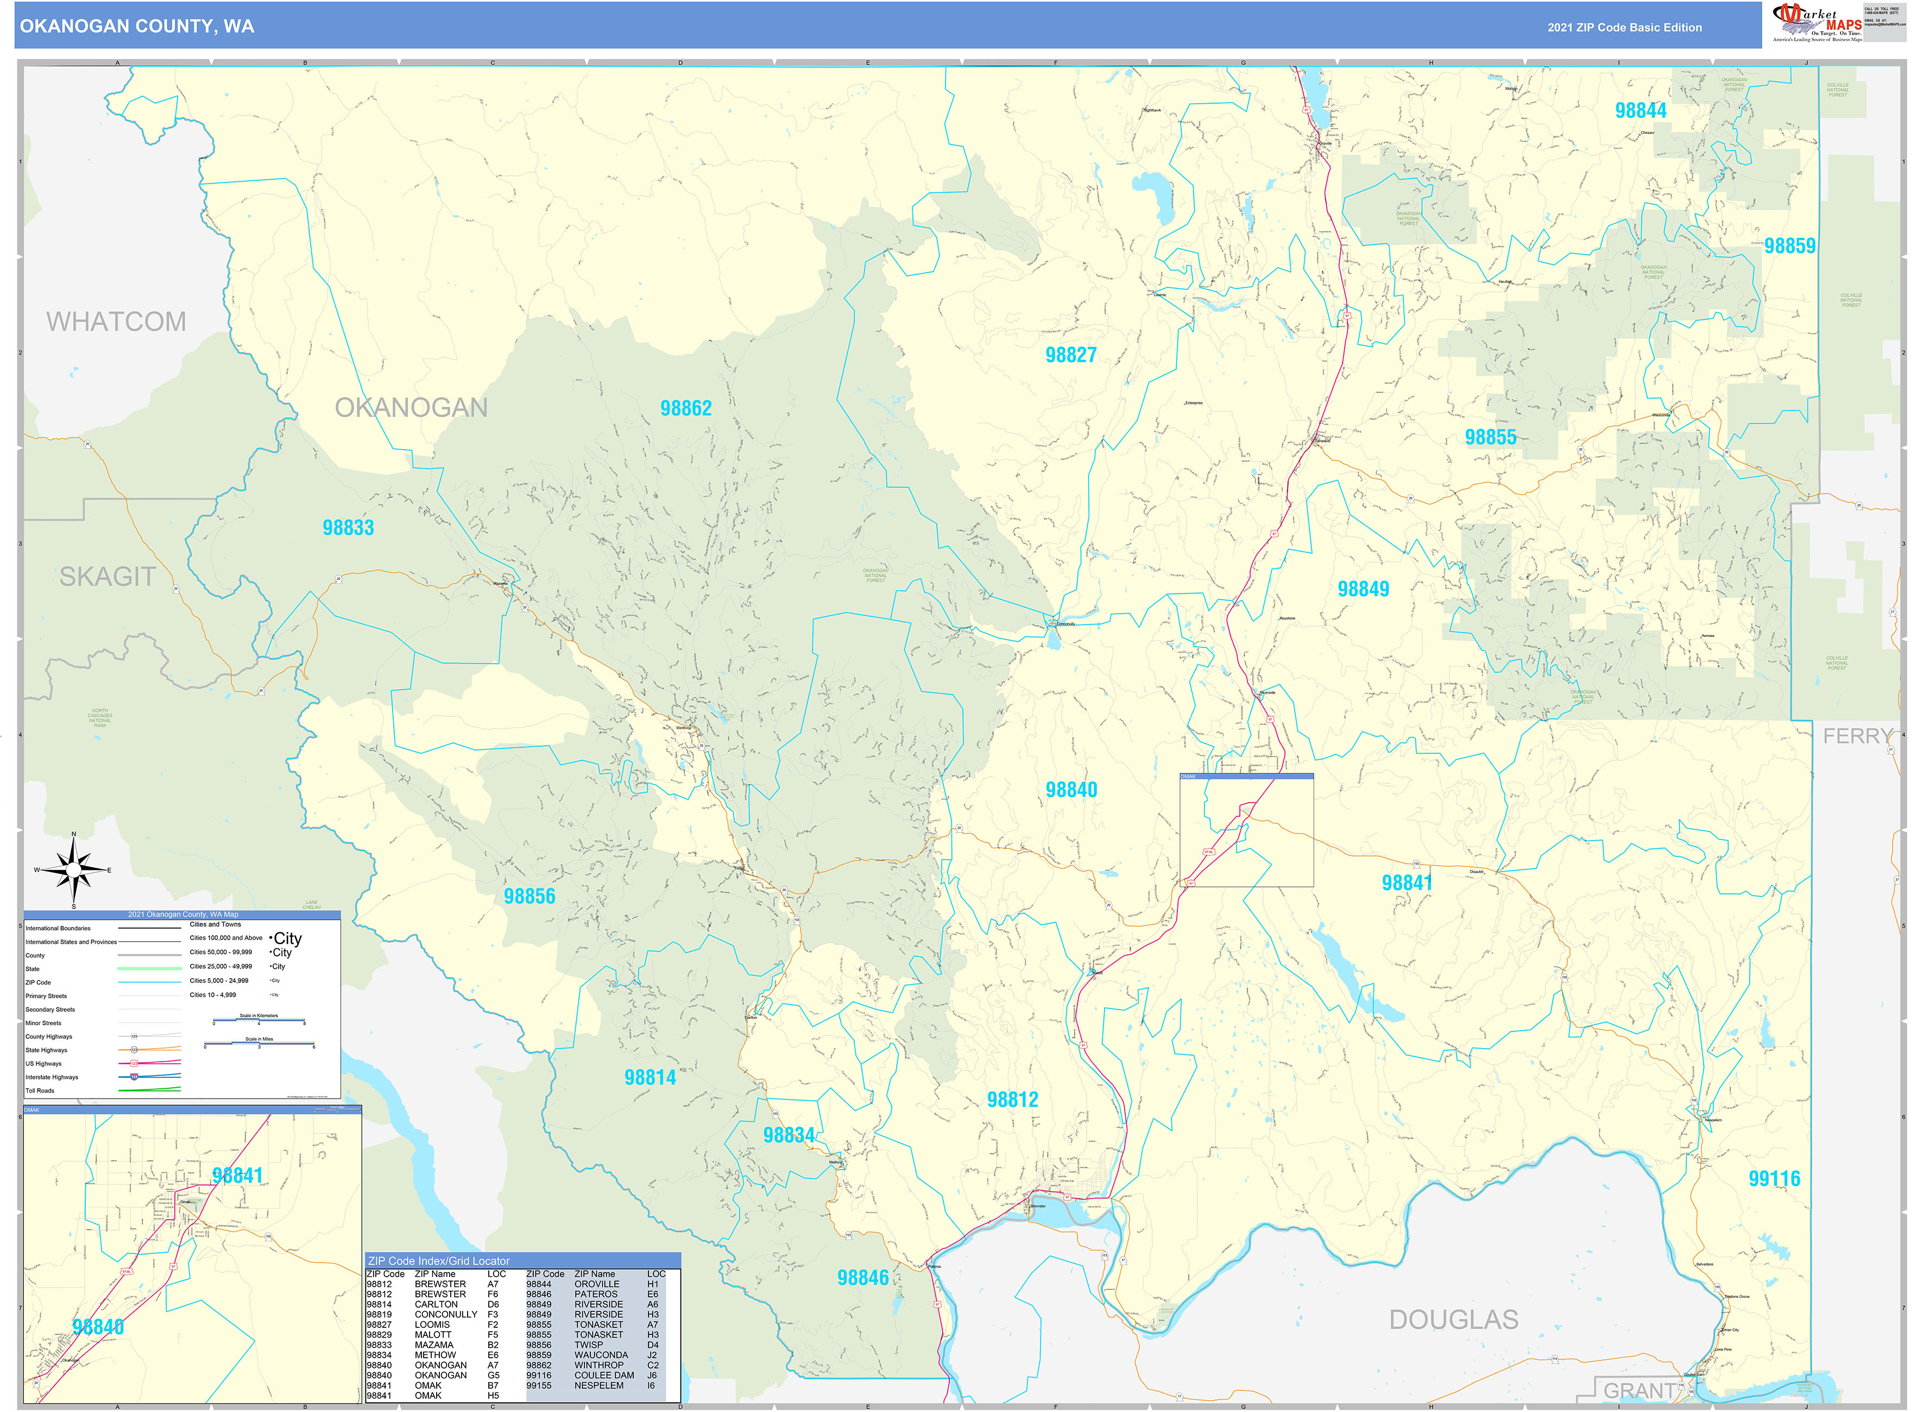Image resolution: width=1923 pixels, height=1412 pixels.
Task: Click the LOOMIS row in ZIP index
Action: click(x=432, y=1325)
